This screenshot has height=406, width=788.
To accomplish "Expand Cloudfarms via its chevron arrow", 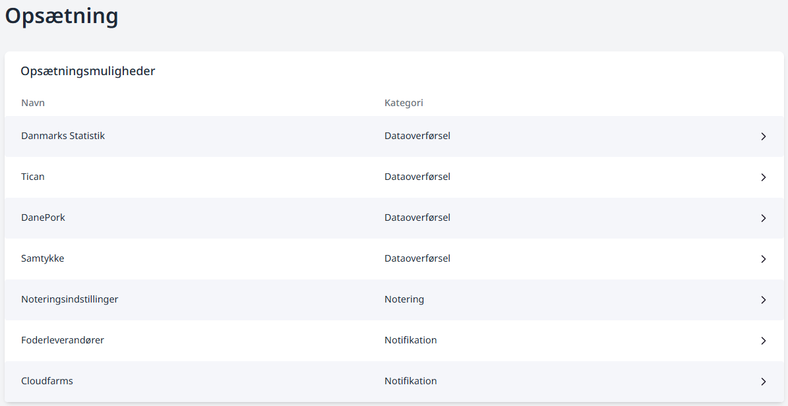I will (763, 382).
